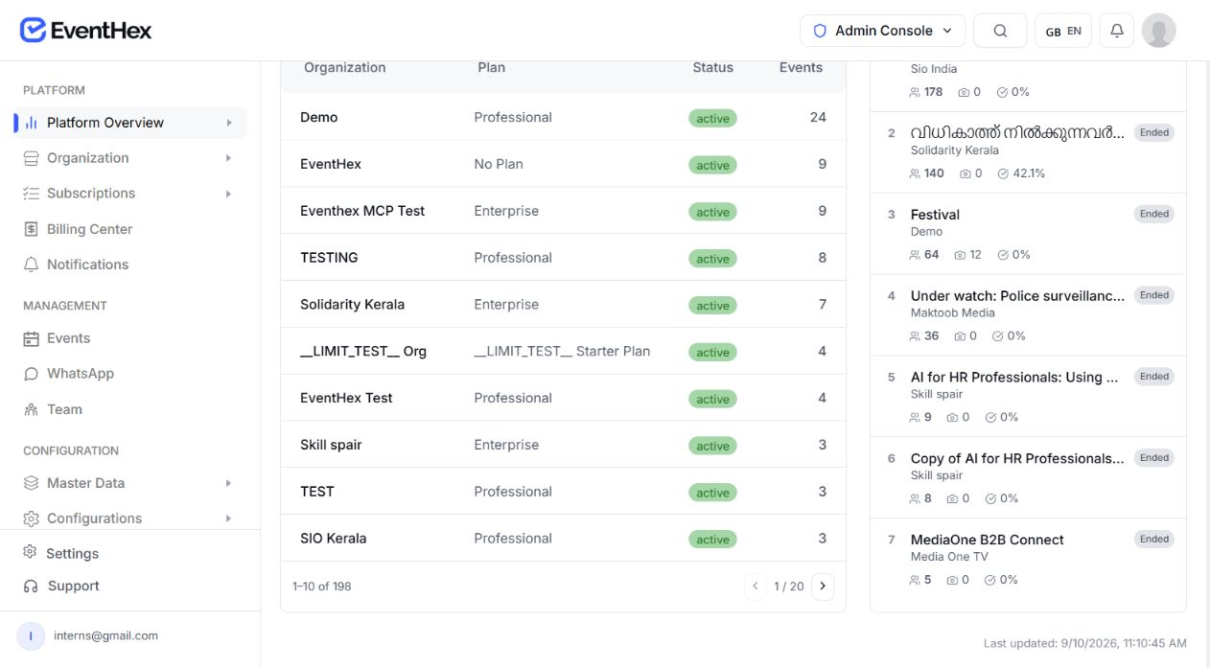Click the 1–10 of 198 count text
The height and width of the screenshot is (668, 1210).
pyautogui.click(x=321, y=587)
